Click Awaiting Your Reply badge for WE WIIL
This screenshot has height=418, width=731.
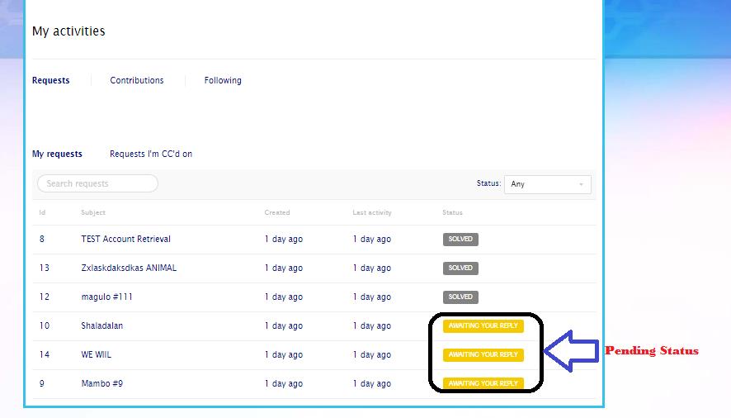483,355
